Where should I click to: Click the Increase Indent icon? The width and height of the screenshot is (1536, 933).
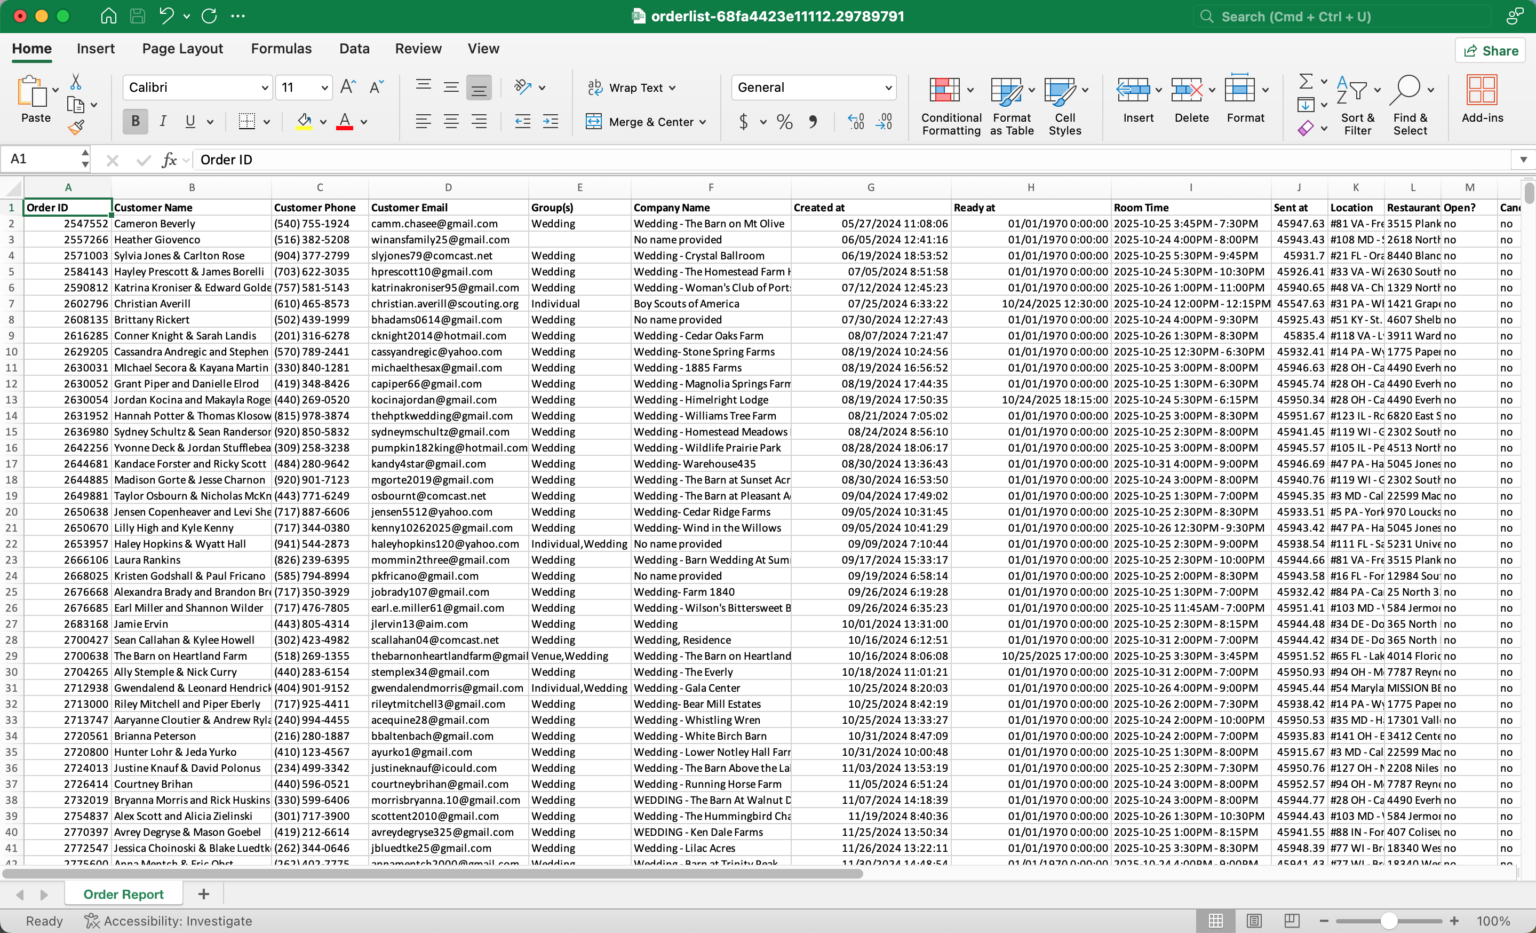click(x=551, y=122)
